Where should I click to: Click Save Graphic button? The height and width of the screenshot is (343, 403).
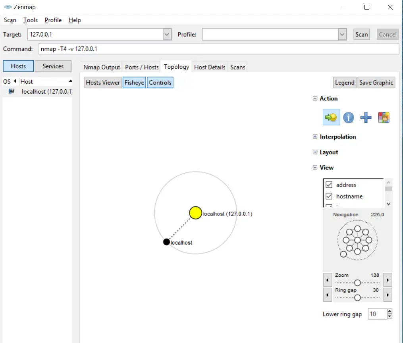[x=376, y=83]
